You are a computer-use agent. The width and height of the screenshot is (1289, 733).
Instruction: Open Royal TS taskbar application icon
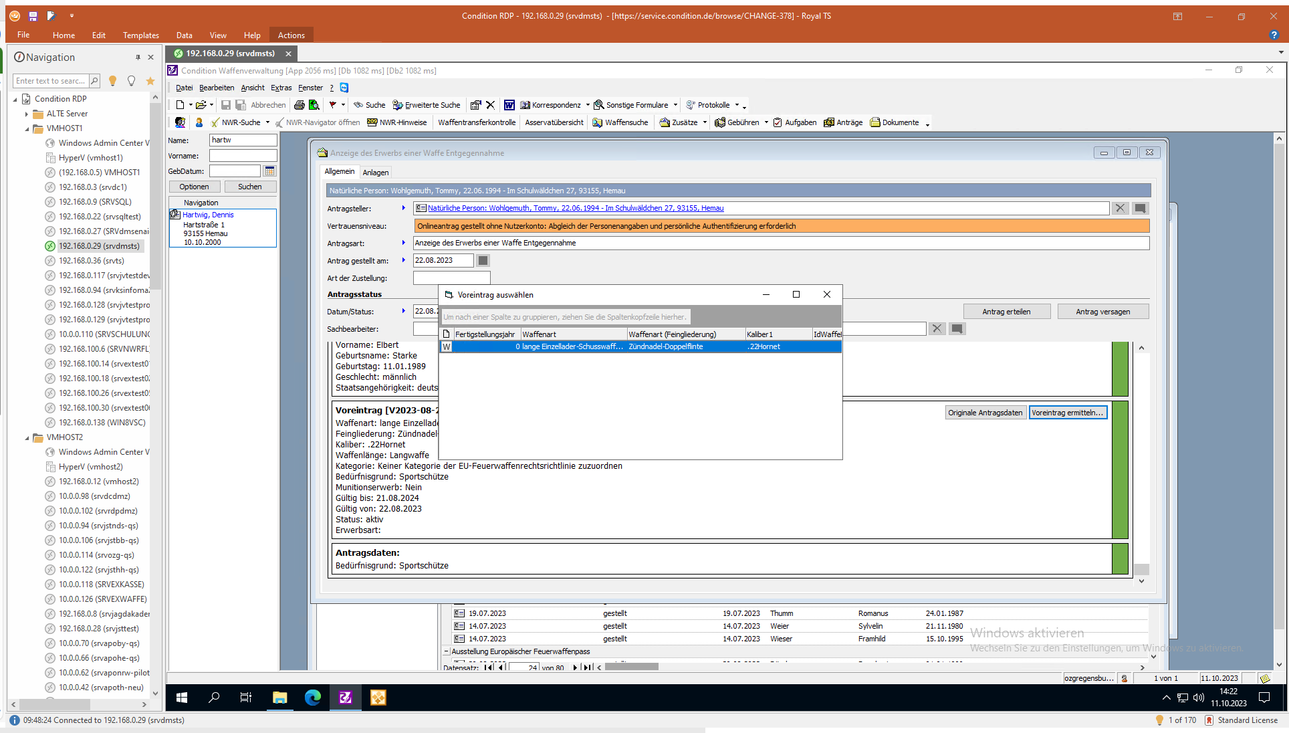tap(378, 698)
